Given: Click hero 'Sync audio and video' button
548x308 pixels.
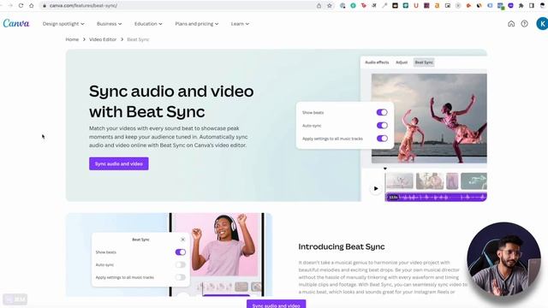Looking at the screenshot, I should (x=119, y=163).
